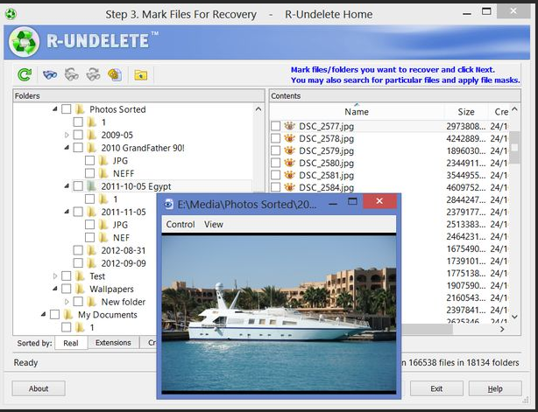Viewport: 538px width, 412px height.
Task: Open the Control menu in preview window
Action: coord(181,224)
